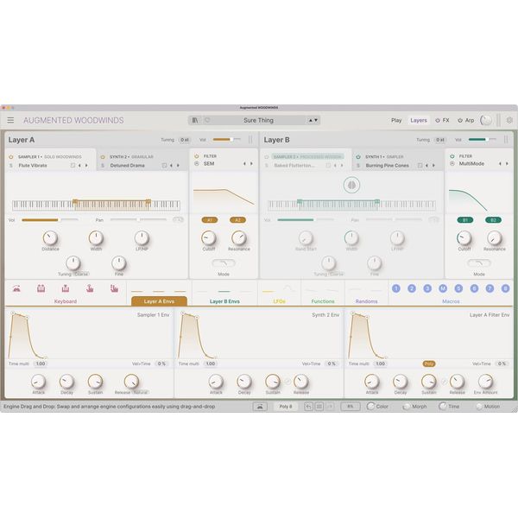The height and width of the screenshot is (518, 518).
Task: Select previous MultiMode filter with left arrow
Action: [x=500, y=163]
